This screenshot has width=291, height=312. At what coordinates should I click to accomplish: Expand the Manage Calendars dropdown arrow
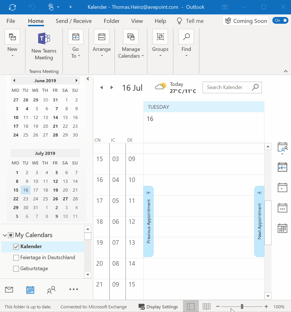coord(143,56)
